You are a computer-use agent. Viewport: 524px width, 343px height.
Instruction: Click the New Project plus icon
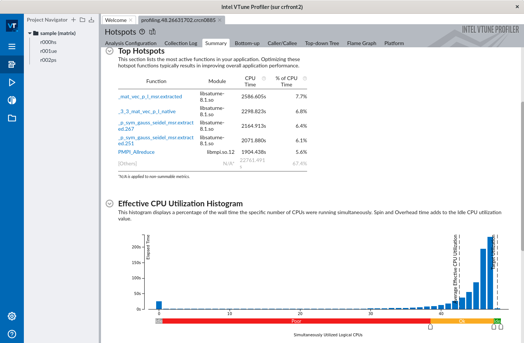click(x=73, y=20)
